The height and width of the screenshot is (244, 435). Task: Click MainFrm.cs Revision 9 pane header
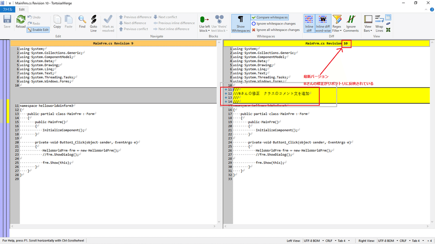tap(113, 43)
